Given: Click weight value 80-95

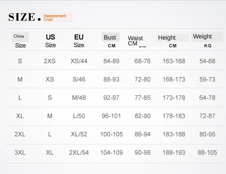Looking at the screenshot, I should pyautogui.click(x=207, y=134).
